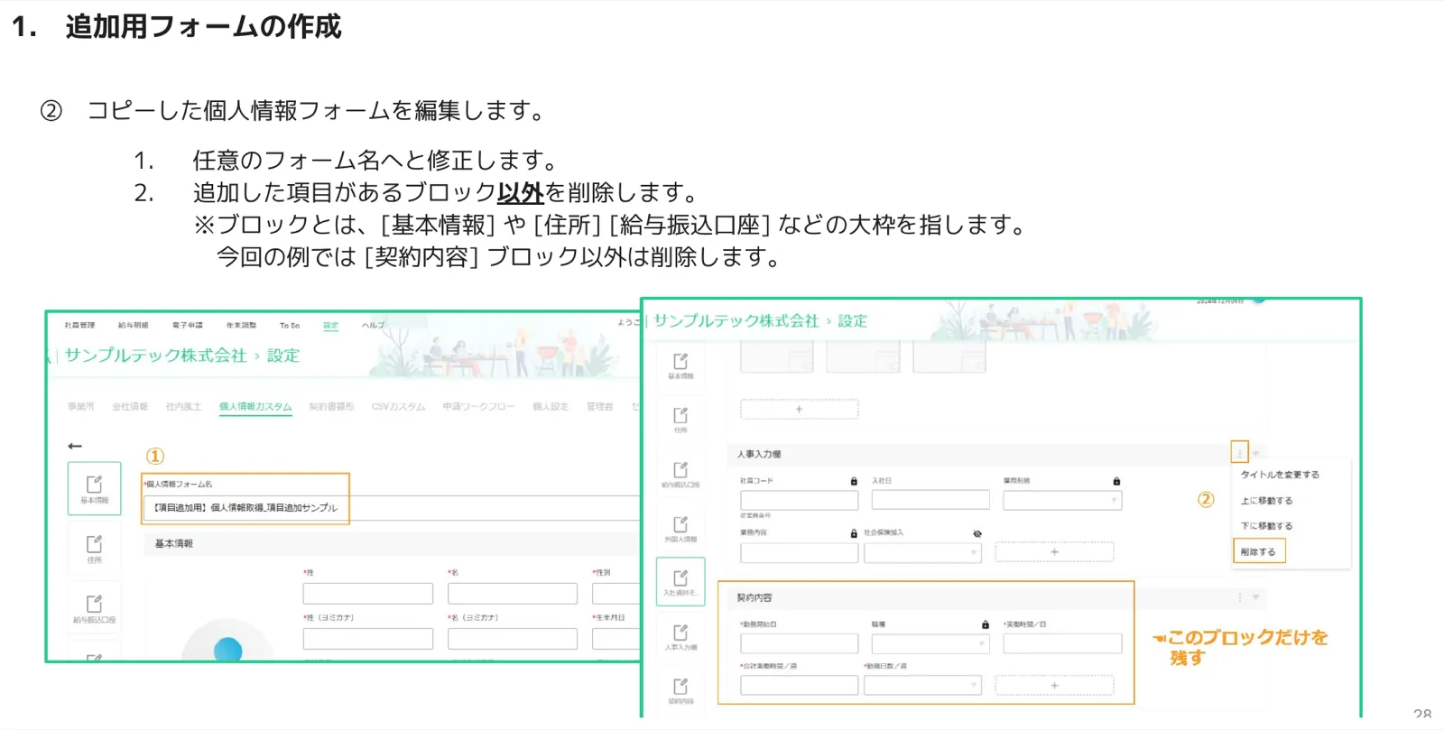The height and width of the screenshot is (730, 1444).
Task: Click the 姓 input field
Action: (368, 594)
